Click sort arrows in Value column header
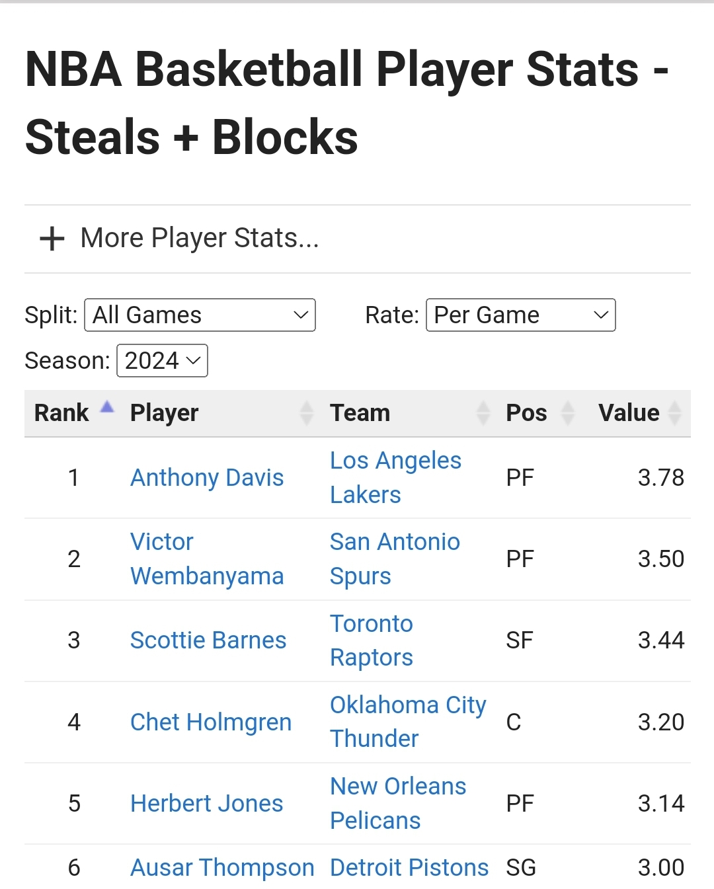Screen dimensions: 714x889 tap(674, 413)
